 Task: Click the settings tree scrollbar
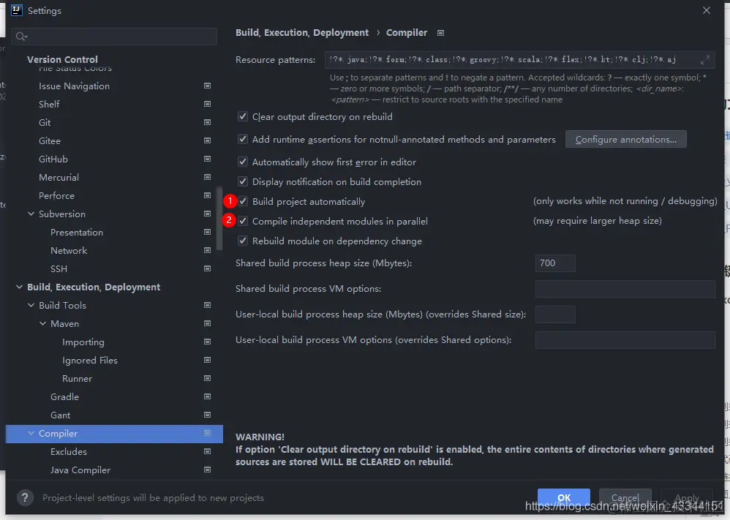coord(219,219)
